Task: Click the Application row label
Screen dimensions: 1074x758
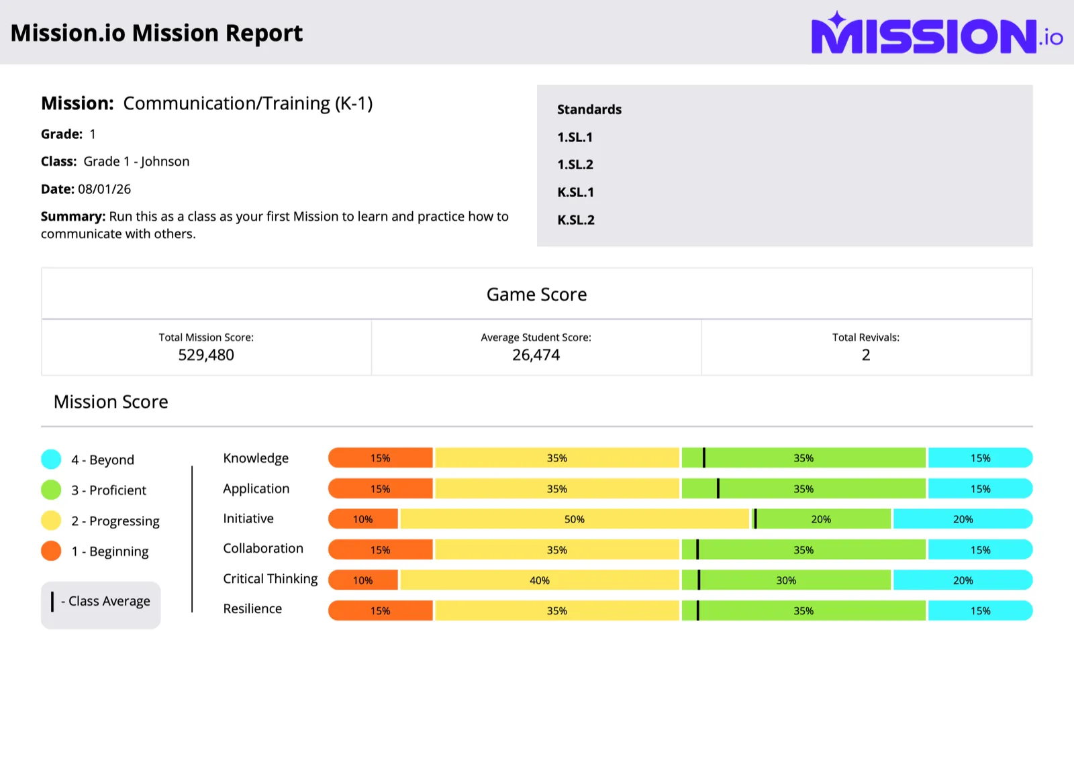Action: (256, 489)
